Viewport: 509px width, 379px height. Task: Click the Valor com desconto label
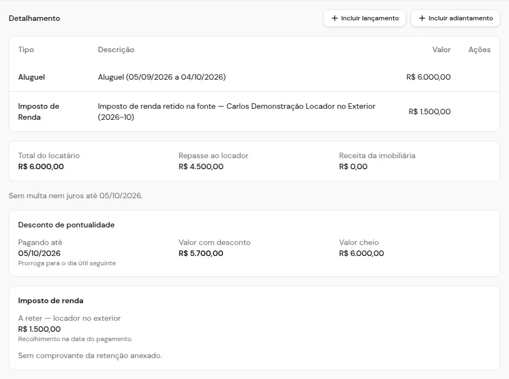click(214, 242)
